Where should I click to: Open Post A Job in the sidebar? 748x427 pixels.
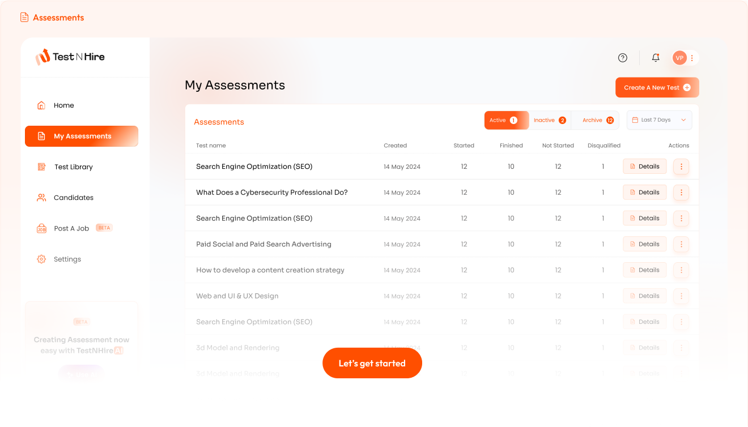(71, 228)
